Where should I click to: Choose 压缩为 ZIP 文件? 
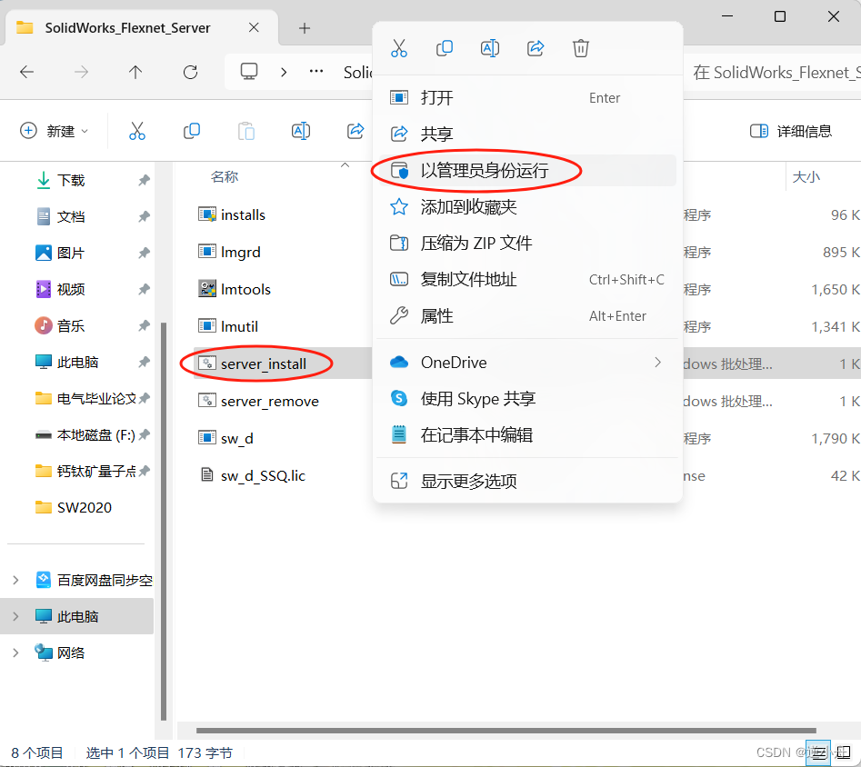coord(527,243)
